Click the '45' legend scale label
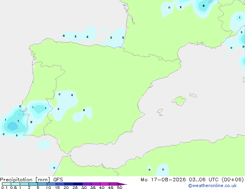Screen dimensions: 245x189 (111, 187)
